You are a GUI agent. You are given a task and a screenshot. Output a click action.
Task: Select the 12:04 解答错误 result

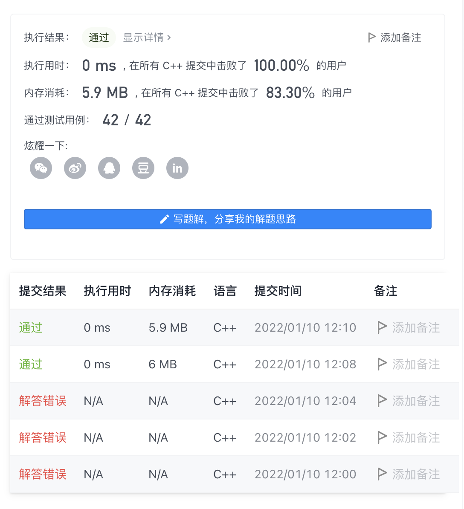pos(42,401)
